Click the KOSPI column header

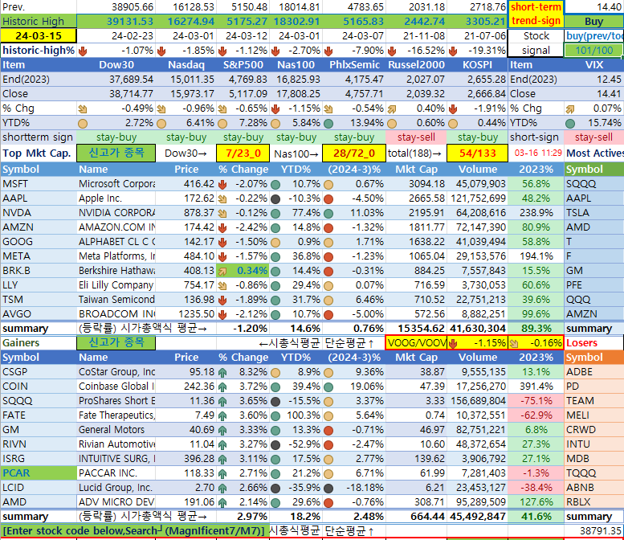478,65
